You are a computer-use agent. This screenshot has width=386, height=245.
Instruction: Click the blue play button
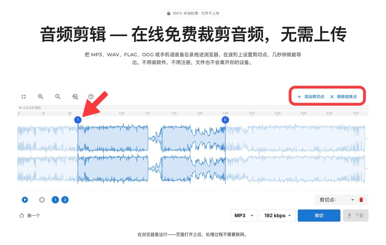click(x=25, y=200)
